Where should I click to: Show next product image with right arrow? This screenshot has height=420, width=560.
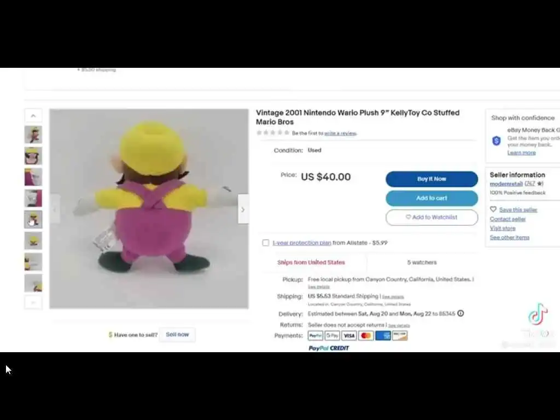tap(243, 209)
